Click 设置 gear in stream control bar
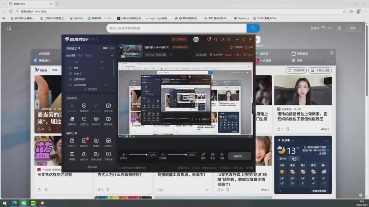Image resolution: width=369 pixels, height=207 pixels. click(x=222, y=155)
